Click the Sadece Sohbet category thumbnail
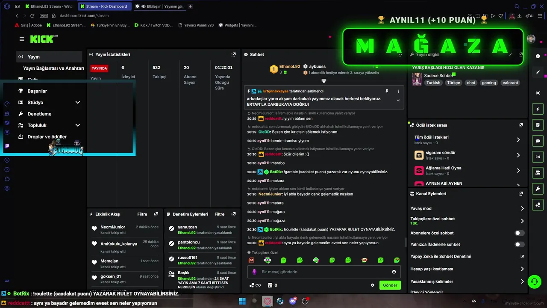Viewport: 547px width, 308px height. point(417,79)
